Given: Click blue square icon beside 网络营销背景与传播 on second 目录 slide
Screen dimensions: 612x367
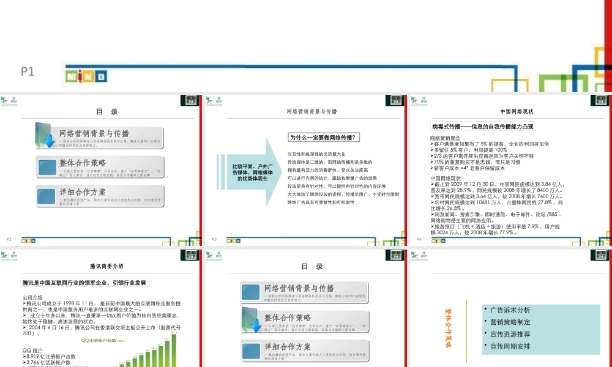Looking at the screenshot, I should coord(251,292).
